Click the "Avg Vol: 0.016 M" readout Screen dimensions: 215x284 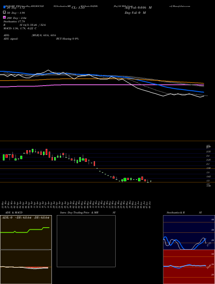coord(138,8)
